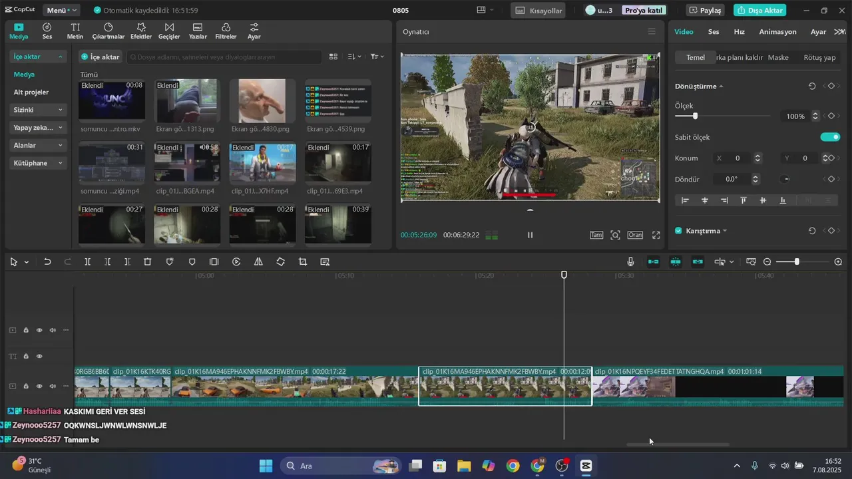Hide the main video track with eye icon
Viewport: 852px width, 479px height.
coord(39,386)
